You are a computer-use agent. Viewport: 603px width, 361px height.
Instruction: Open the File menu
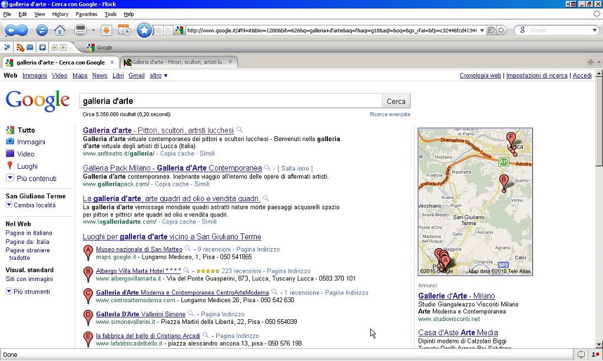pos(7,14)
